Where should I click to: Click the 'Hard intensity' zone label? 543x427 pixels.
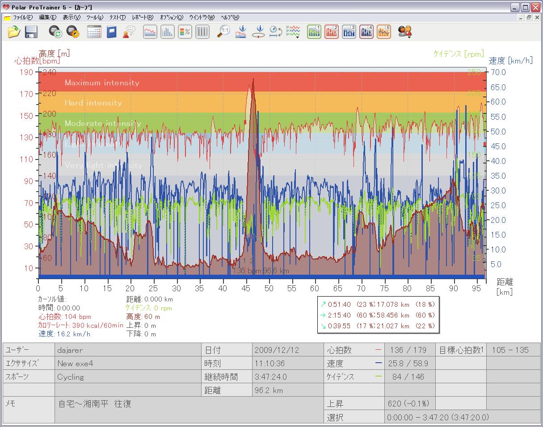93,103
